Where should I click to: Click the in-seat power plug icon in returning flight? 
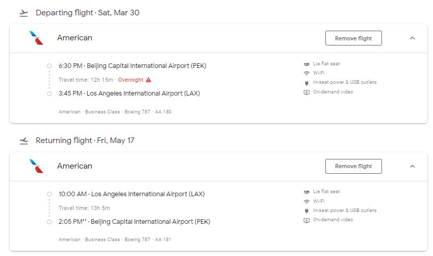point(307,211)
